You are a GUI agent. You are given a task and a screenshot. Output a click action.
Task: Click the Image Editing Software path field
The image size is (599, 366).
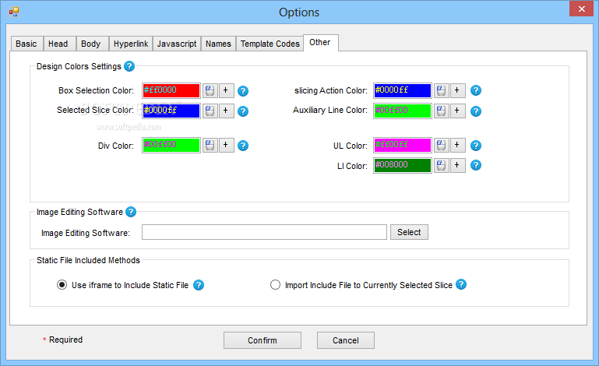click(x=264, y=232)
